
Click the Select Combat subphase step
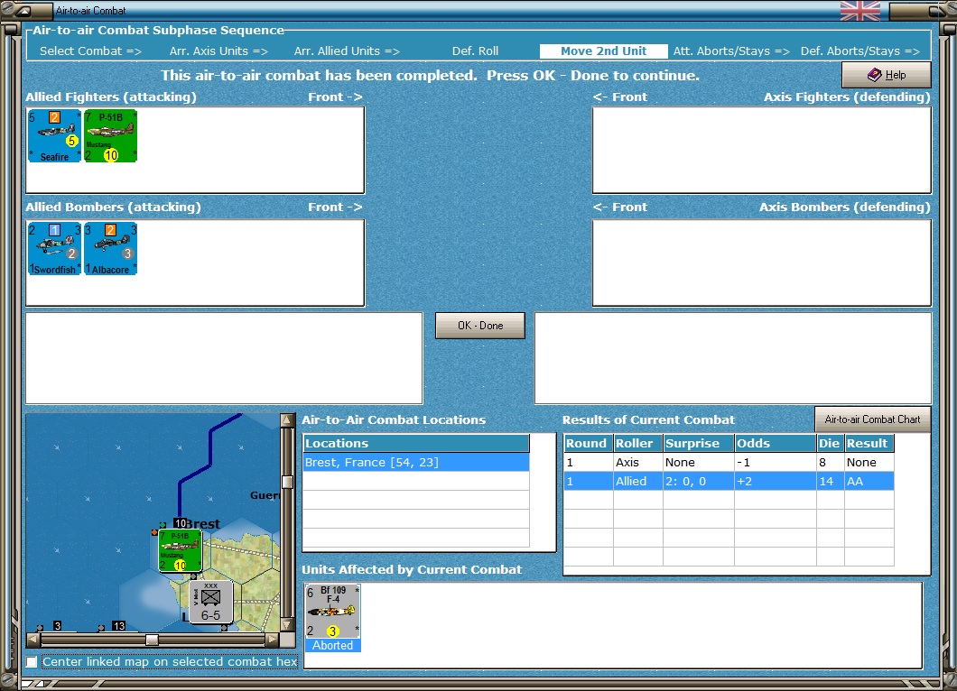coord(90,51)
